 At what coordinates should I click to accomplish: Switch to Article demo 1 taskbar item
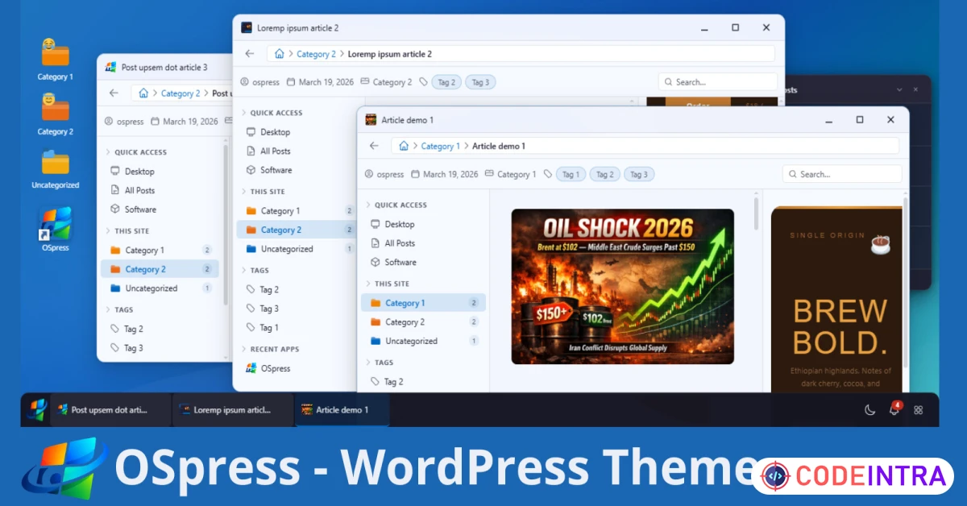pos(342,409)
